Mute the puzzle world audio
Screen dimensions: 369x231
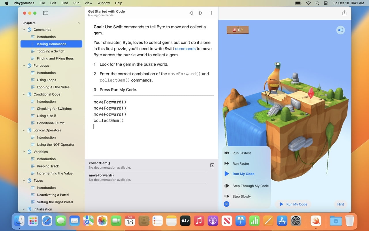pyautogui.click(x=340, y=30)
